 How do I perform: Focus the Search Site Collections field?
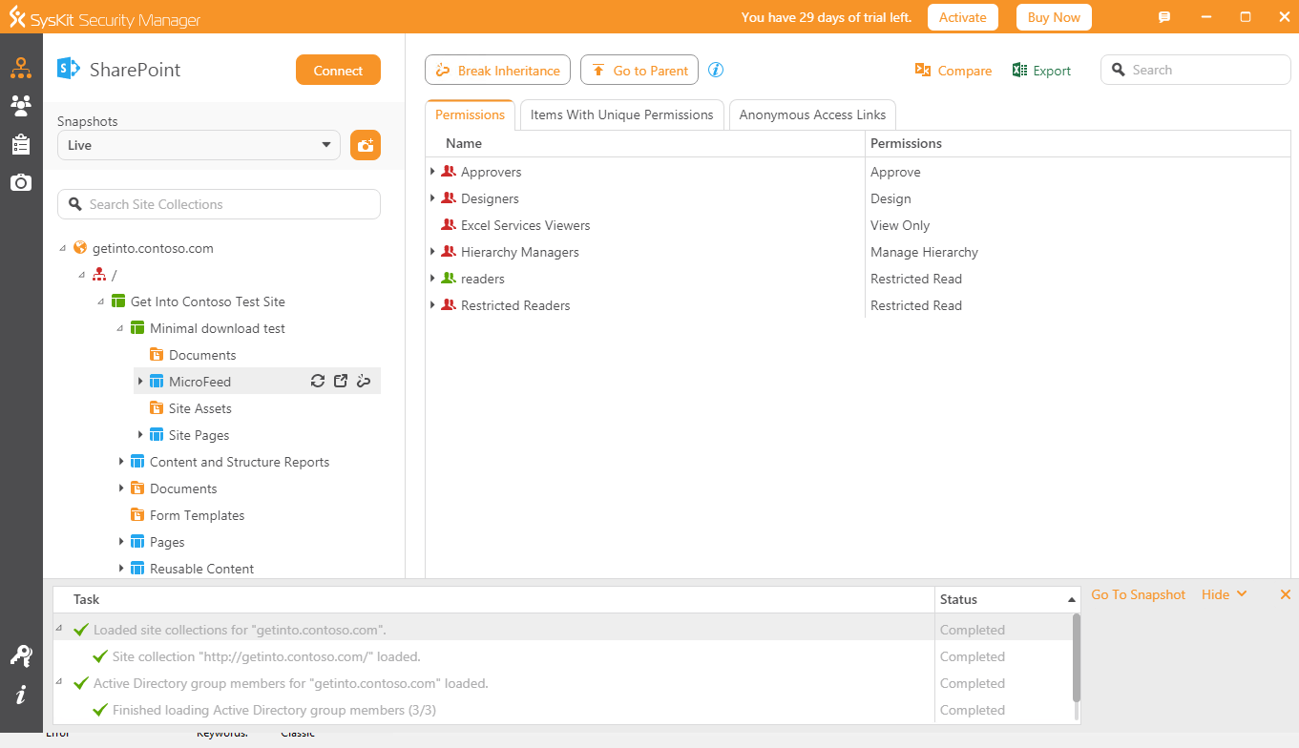point(219,204)
